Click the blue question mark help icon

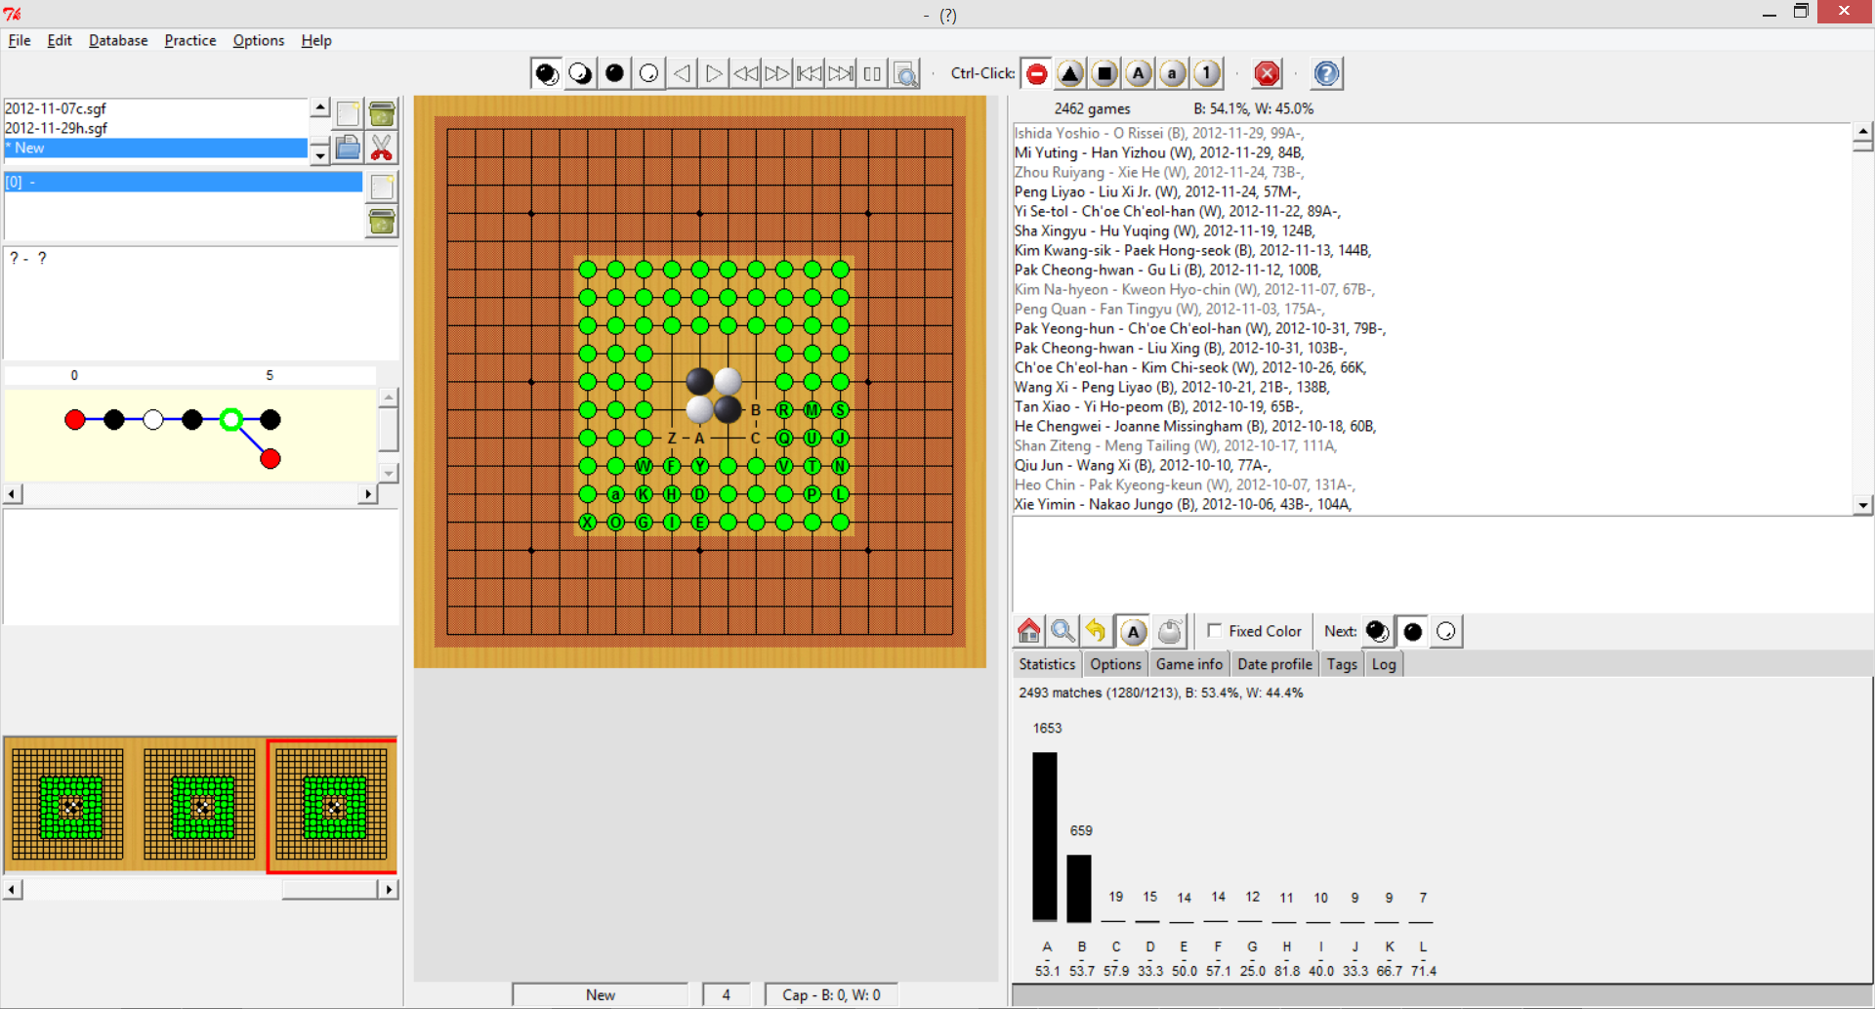[x=1326, y=73]
